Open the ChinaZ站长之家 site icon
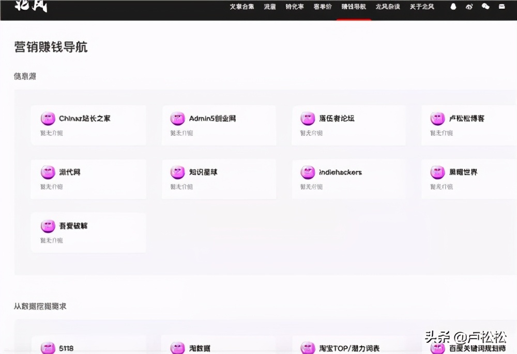This screenshot has width=517, height=354. (48, 118)
